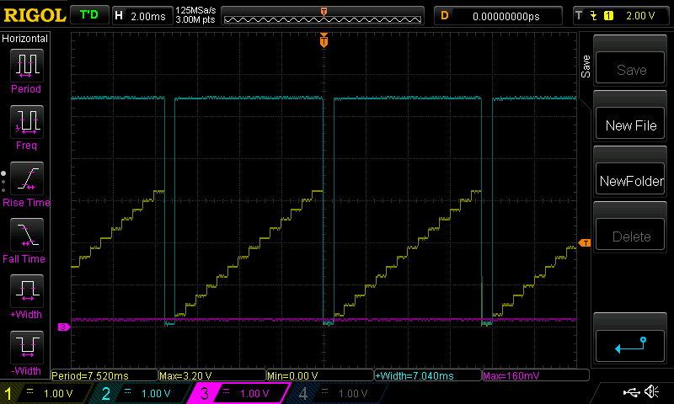Select the Freq measurement icon
The height and width of the screenshot is (404, 674).
click(25, 122)
